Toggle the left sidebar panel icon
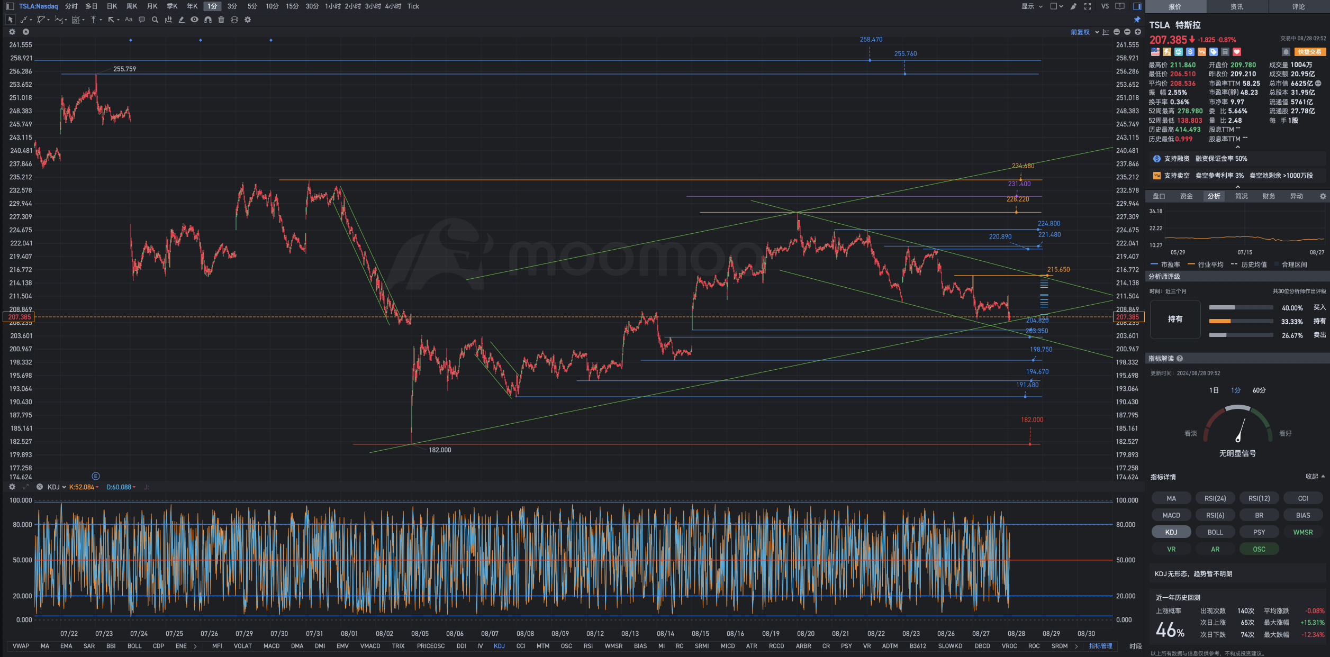Screen dimensions: 1330x657 coord(10,6)
